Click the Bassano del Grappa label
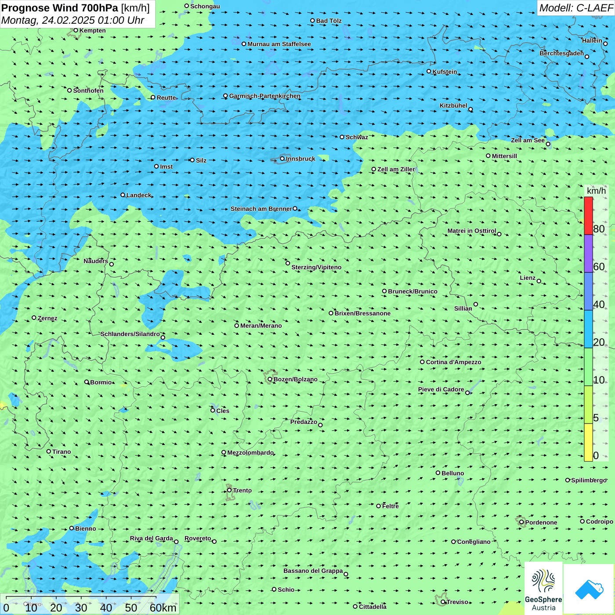Viewport: 615px width, 615px height. pyautogui.click(x=313, y=571)
